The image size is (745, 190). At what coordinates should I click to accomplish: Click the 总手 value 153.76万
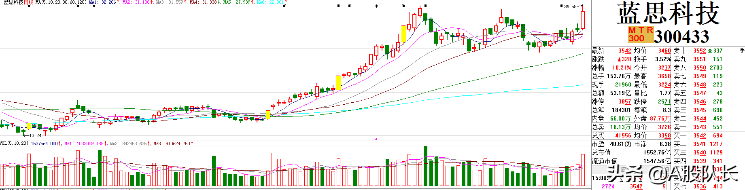[x=619, y=76]
